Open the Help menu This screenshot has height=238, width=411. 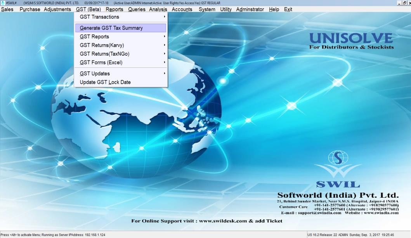point(274,9)
